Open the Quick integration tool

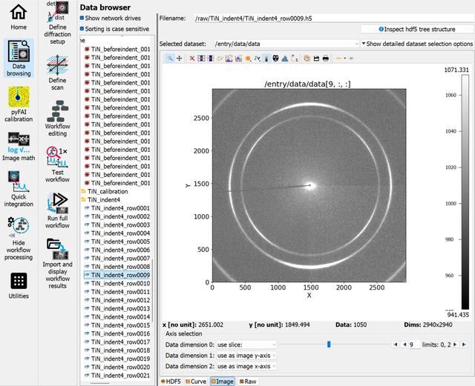pos(19,189)
